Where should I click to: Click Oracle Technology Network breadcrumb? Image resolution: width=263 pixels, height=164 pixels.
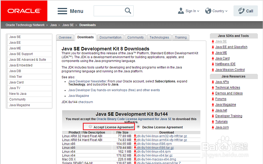[x=25, y=25]
